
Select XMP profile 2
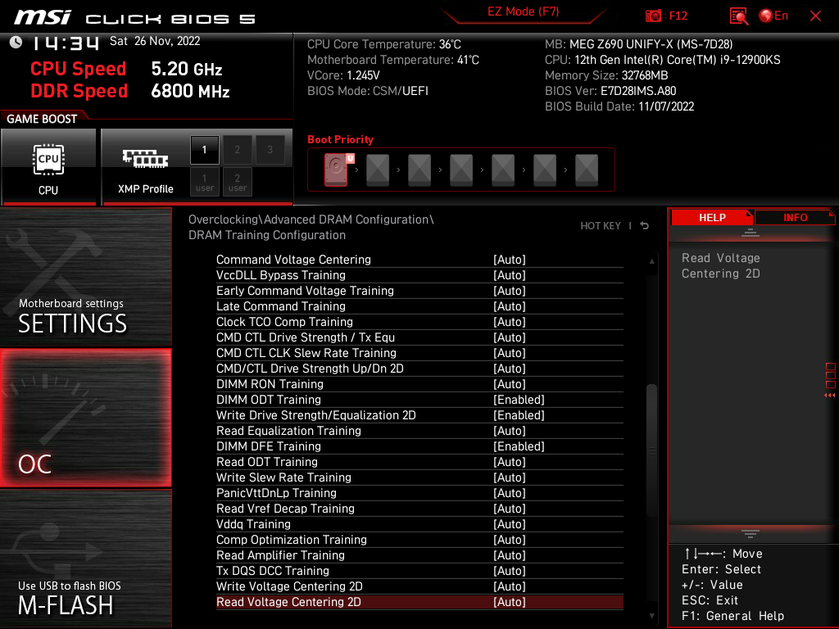237,150
